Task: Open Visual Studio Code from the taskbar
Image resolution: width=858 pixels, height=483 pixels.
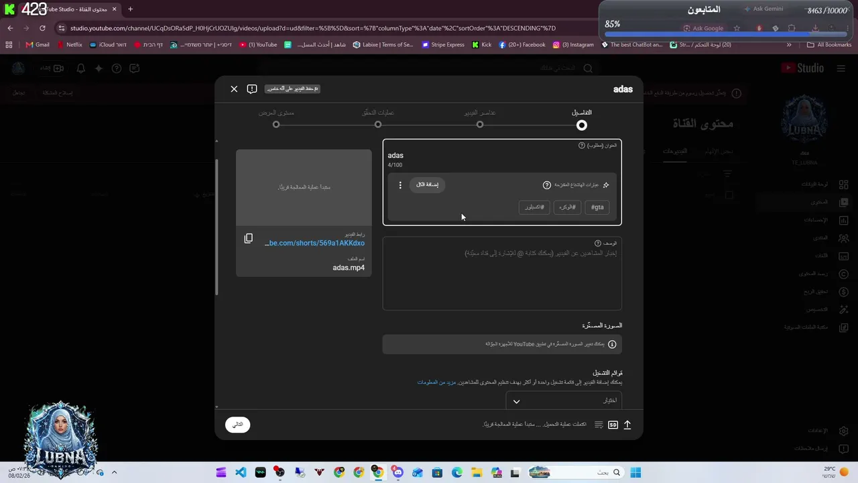Action: click(241, 473)
